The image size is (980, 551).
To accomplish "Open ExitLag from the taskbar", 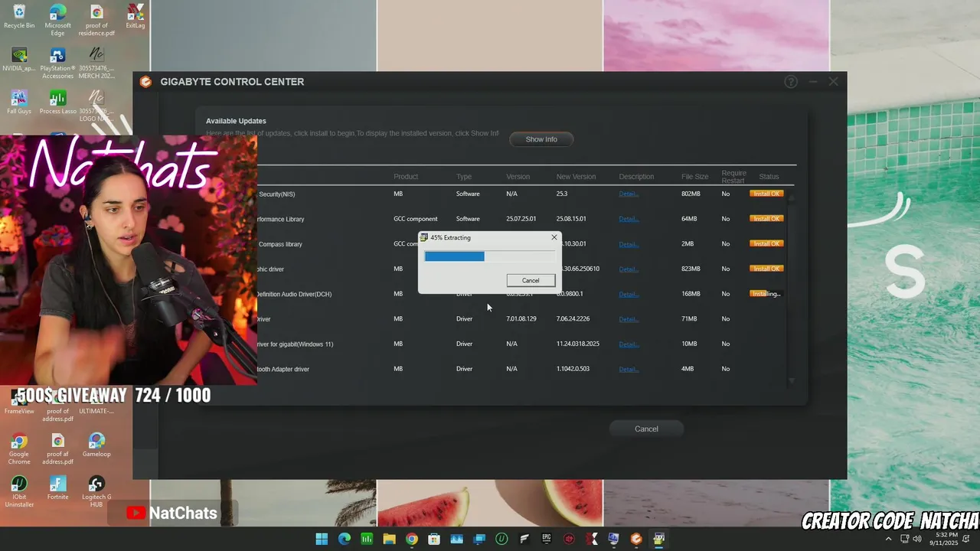I will pyautogui.click(x=591, y=539).
